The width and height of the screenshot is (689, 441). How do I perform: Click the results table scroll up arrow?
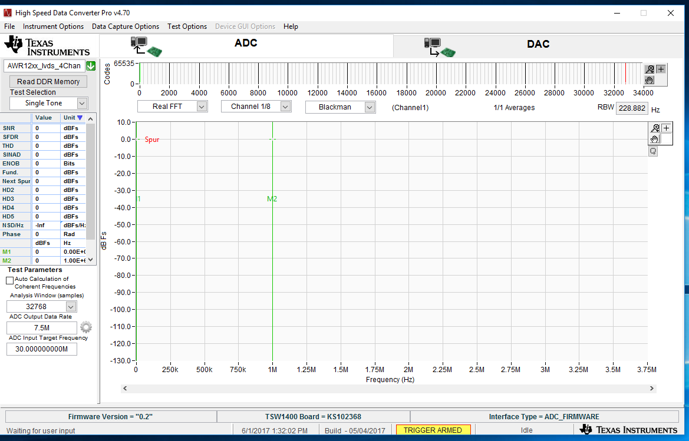(91, 118)
